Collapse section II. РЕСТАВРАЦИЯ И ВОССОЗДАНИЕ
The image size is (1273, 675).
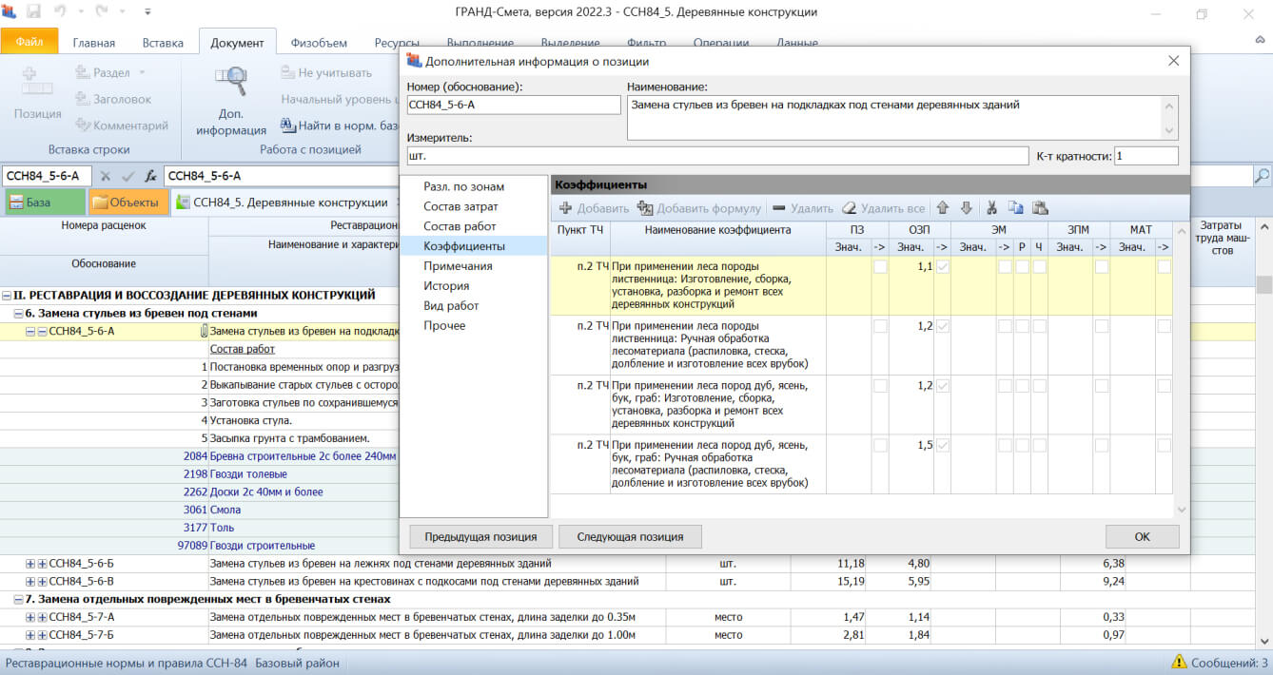(7, 296)
